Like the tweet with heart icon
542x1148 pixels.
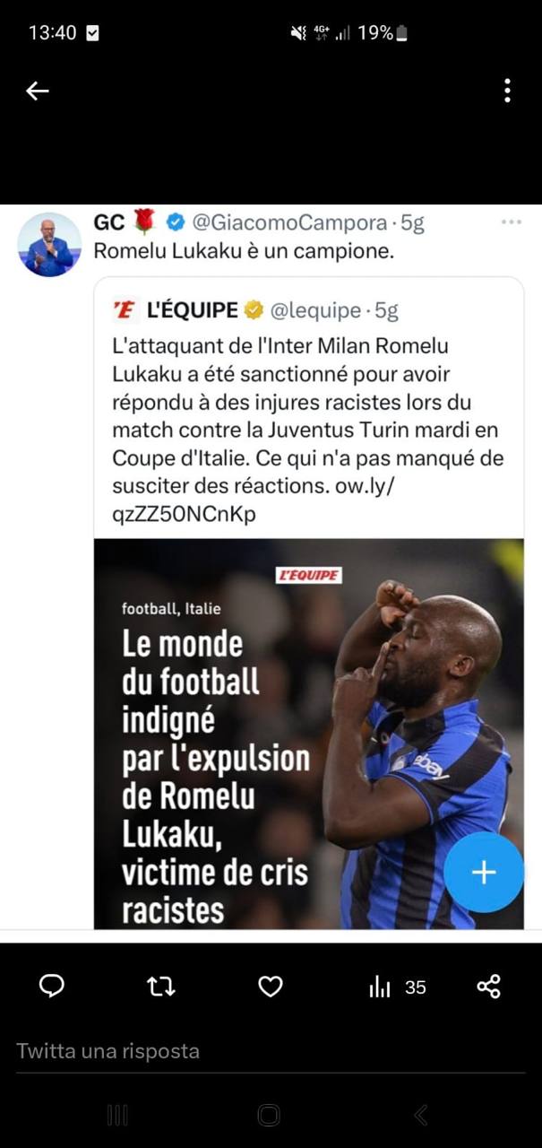(271, 987)
